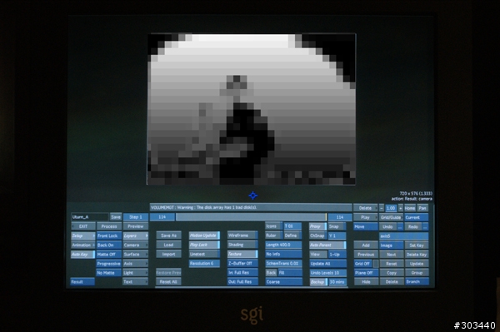Open the Axis menu

pyautogui.click(x=136, y=264)
